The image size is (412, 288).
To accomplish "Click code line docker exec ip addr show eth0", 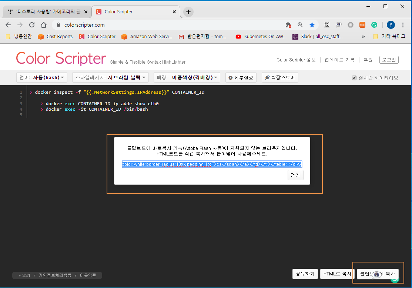I will coord(100,104).
